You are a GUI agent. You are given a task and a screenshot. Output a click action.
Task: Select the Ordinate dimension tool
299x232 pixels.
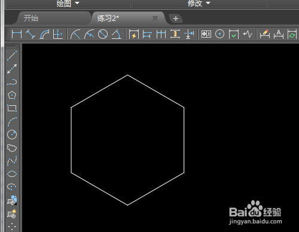(x=58, y=34)
